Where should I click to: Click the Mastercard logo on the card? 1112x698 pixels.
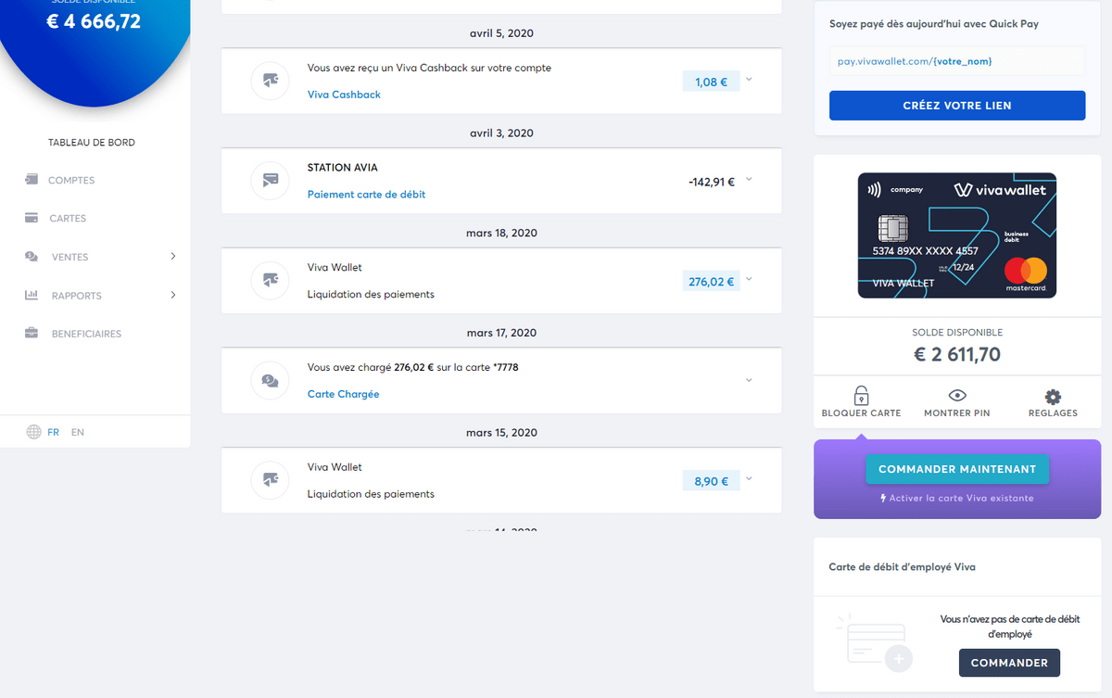click(x=1026, y=272)
